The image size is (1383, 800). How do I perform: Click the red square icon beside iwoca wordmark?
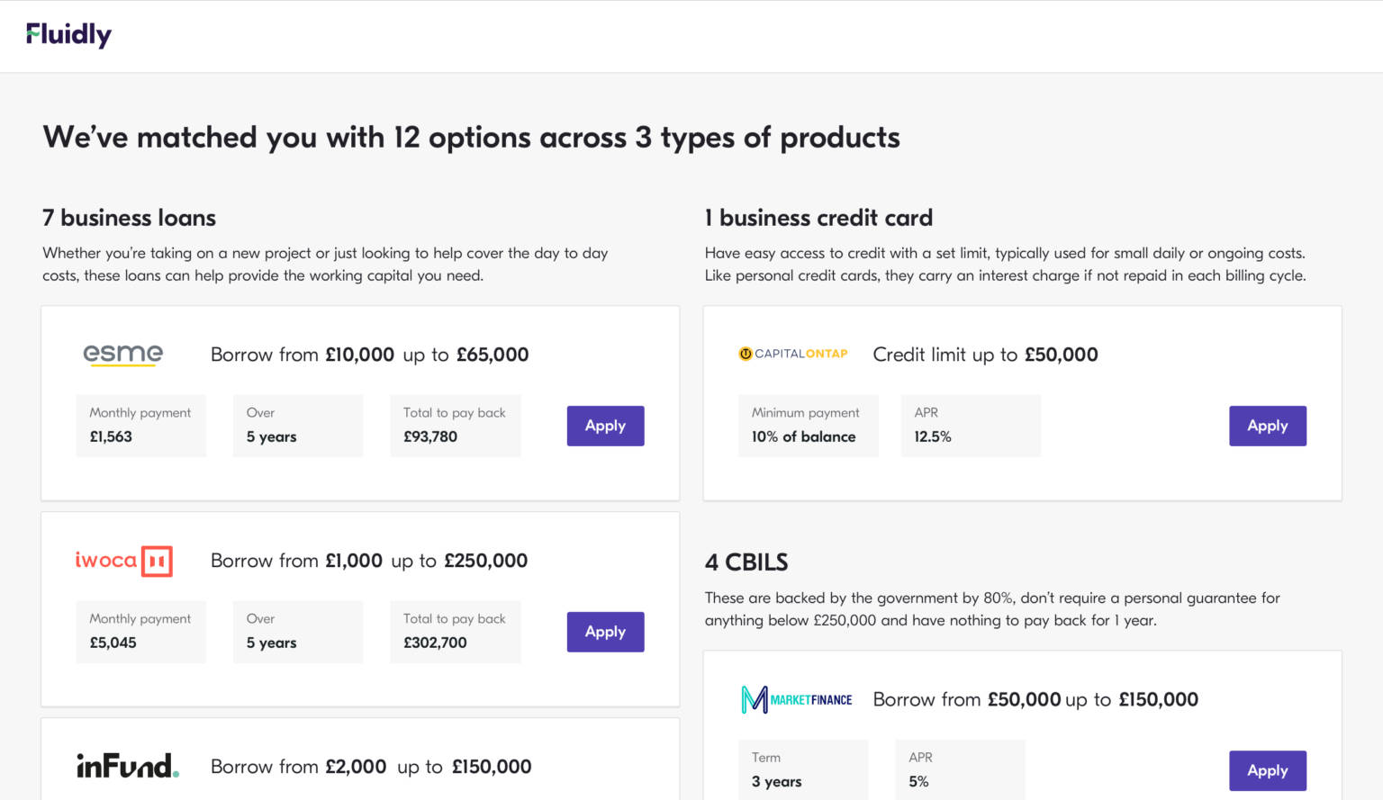coord(157,560)
